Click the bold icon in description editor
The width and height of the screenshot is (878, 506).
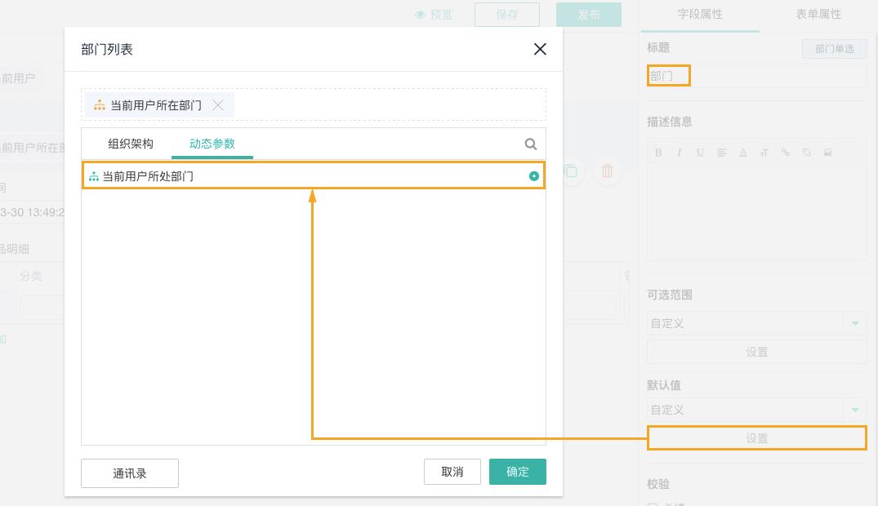(x=658, y=153)
